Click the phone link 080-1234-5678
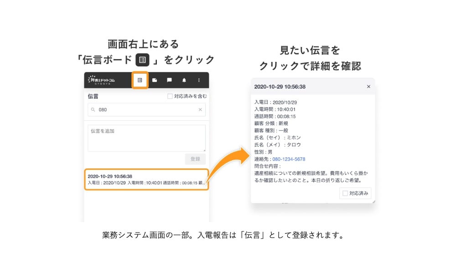456x264 pixels. point(289,159)
